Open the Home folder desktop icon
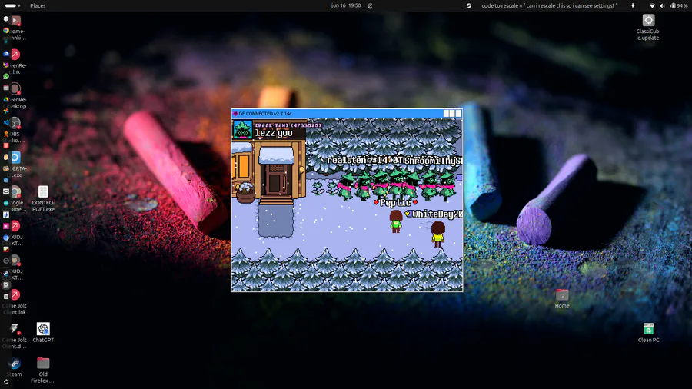692x389 pixels. point(562,298)
